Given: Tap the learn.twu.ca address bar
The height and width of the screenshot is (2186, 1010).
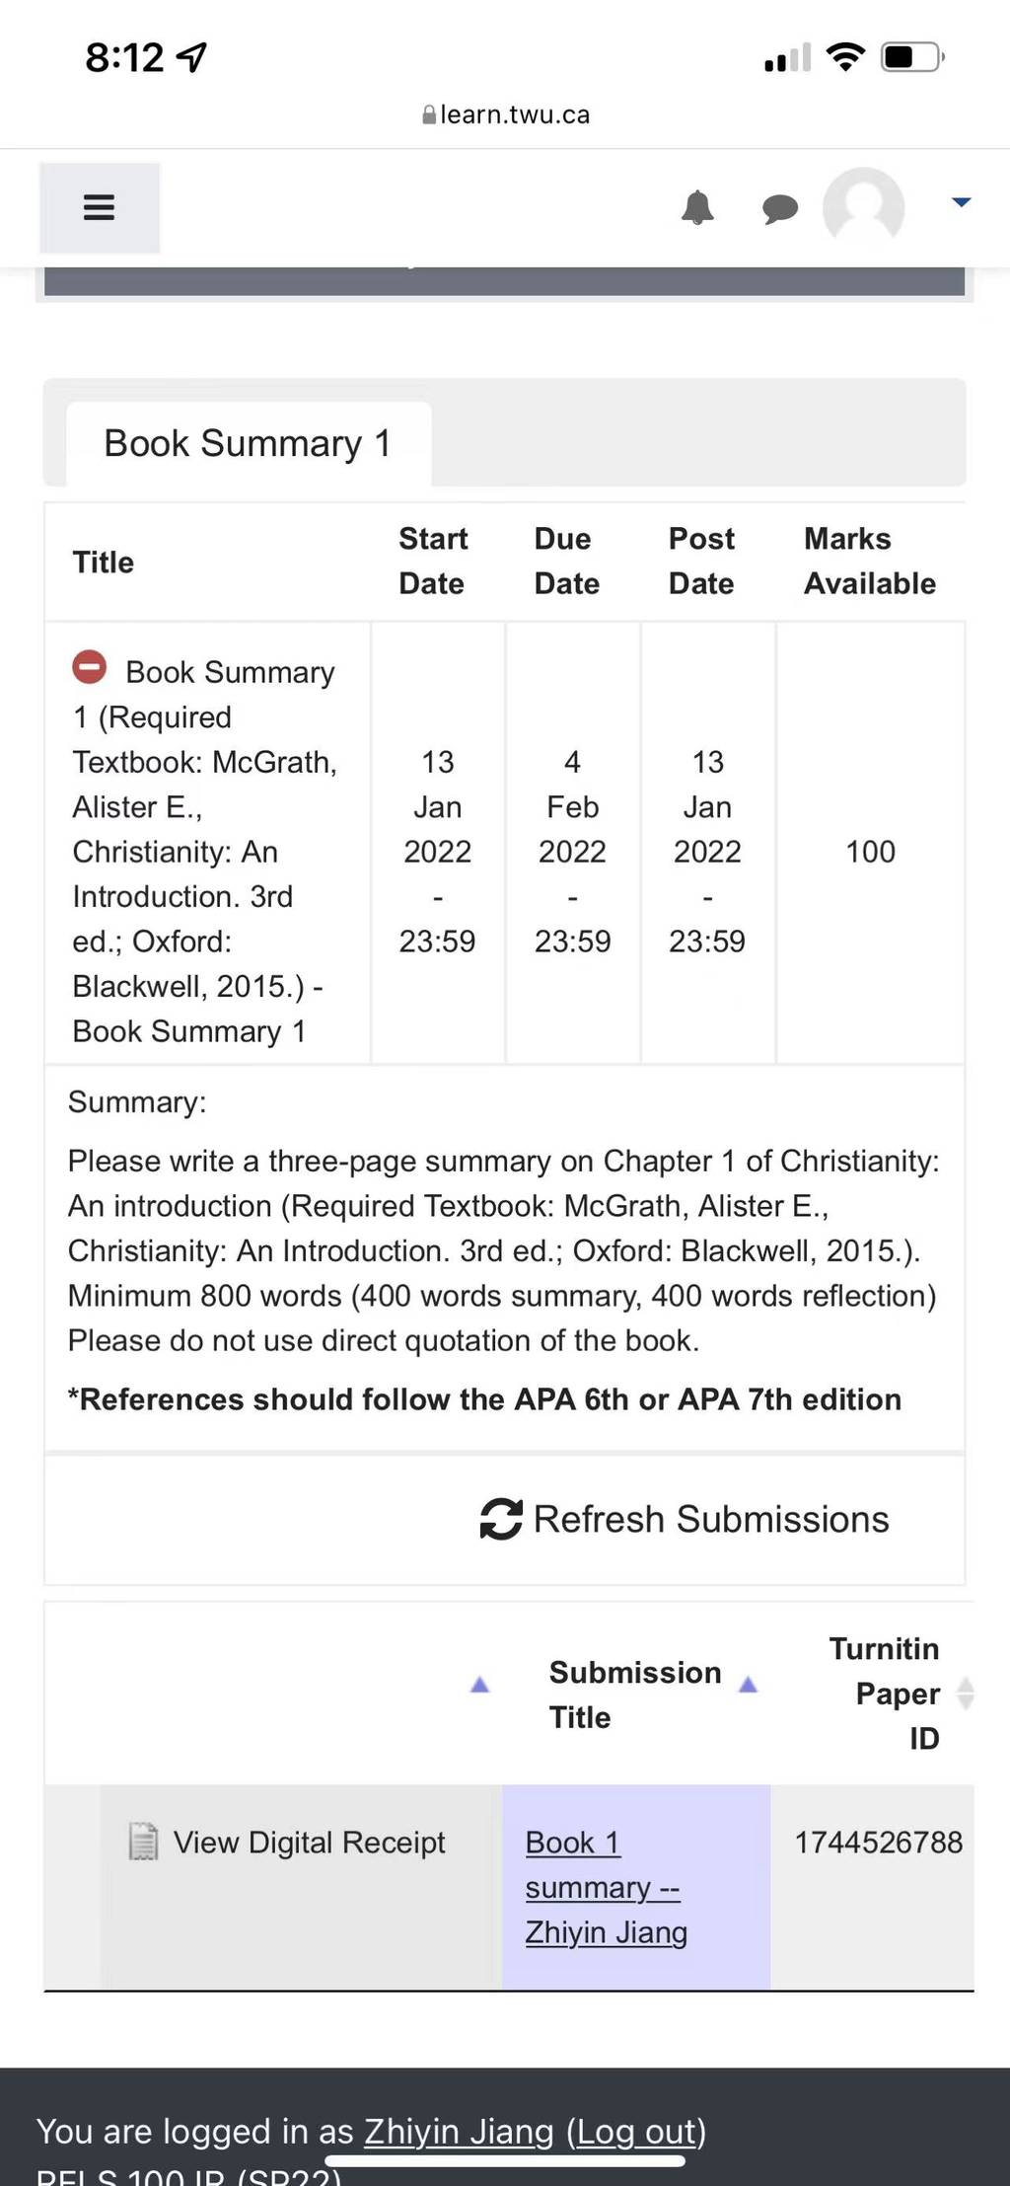Looking at the screenshot, I should 505,114.
